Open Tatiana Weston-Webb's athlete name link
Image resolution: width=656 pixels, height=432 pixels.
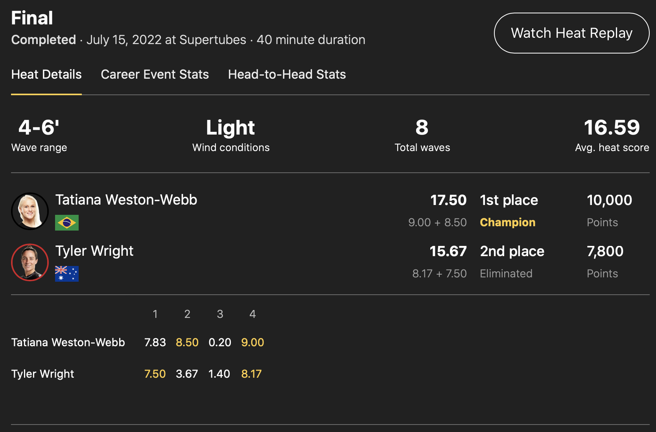coord(126,200)
